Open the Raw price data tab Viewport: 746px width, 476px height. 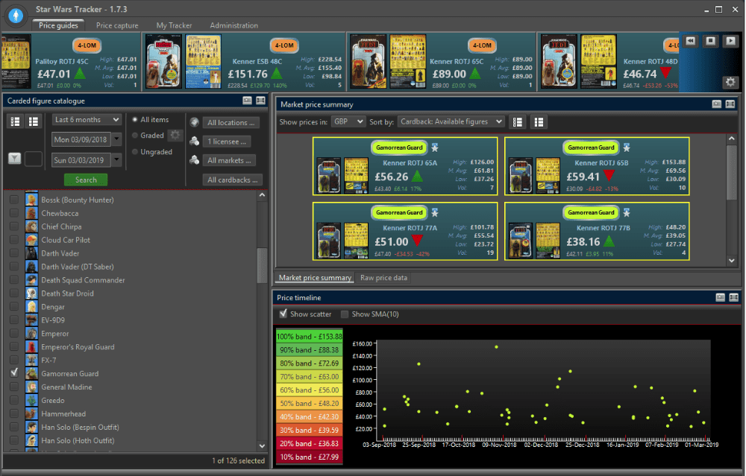tap(383, 278)
